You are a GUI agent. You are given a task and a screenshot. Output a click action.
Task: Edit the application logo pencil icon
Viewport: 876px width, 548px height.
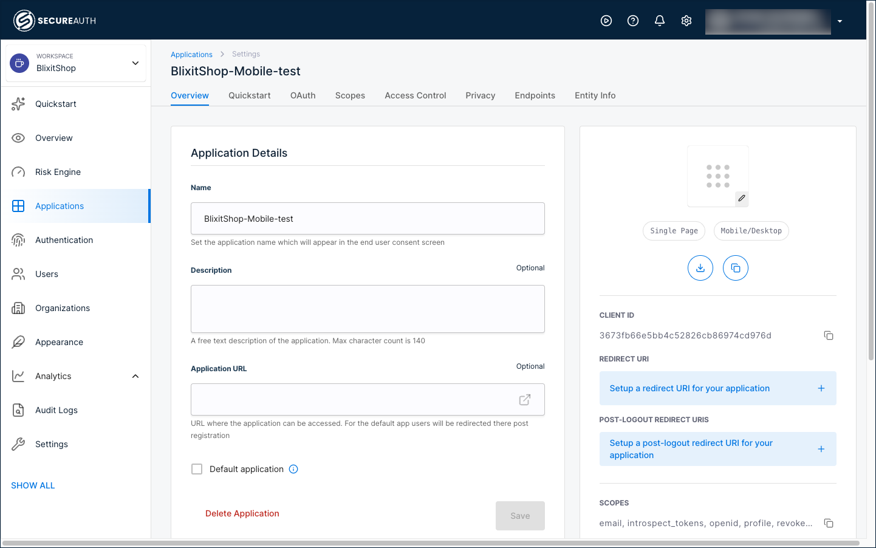742,198
